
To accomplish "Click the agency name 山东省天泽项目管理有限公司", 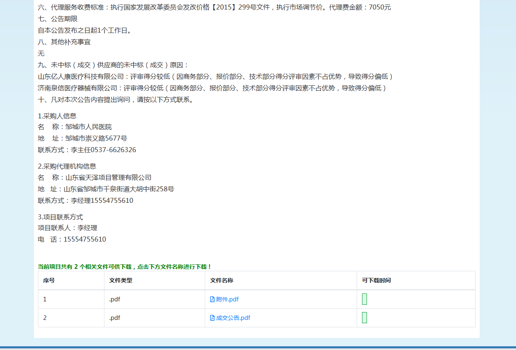I will point(108,177).
